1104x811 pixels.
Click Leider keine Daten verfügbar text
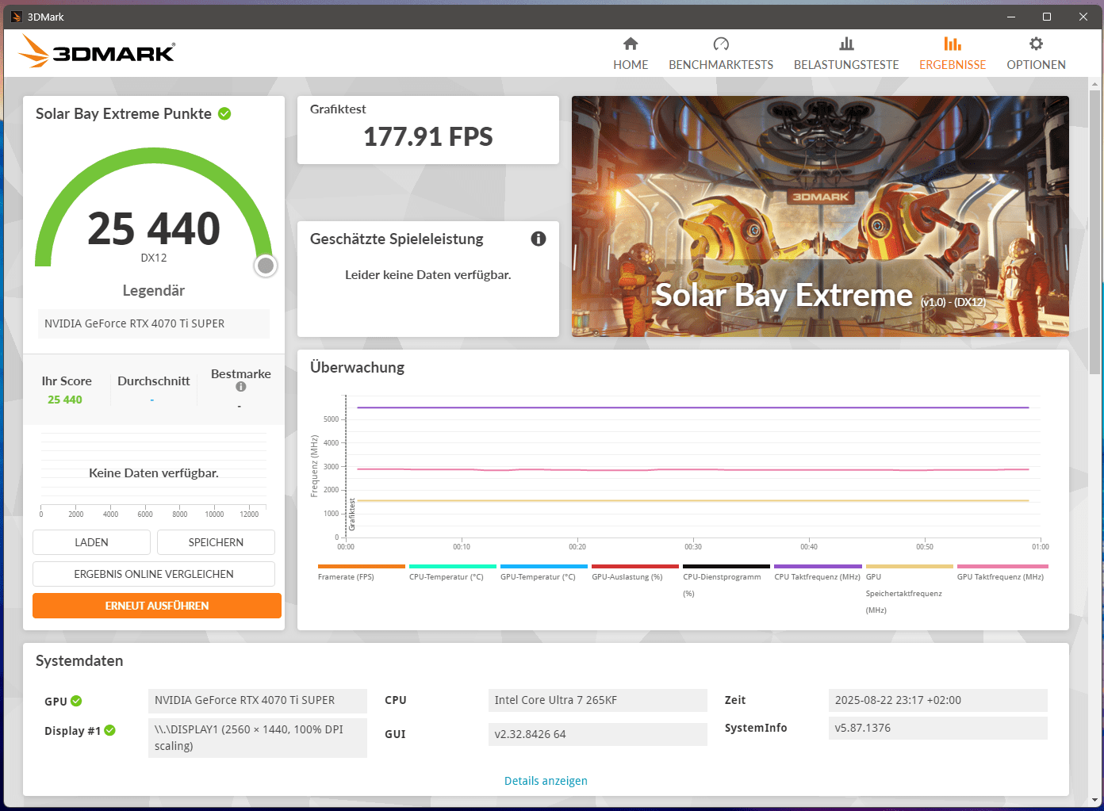pos(428,275)
